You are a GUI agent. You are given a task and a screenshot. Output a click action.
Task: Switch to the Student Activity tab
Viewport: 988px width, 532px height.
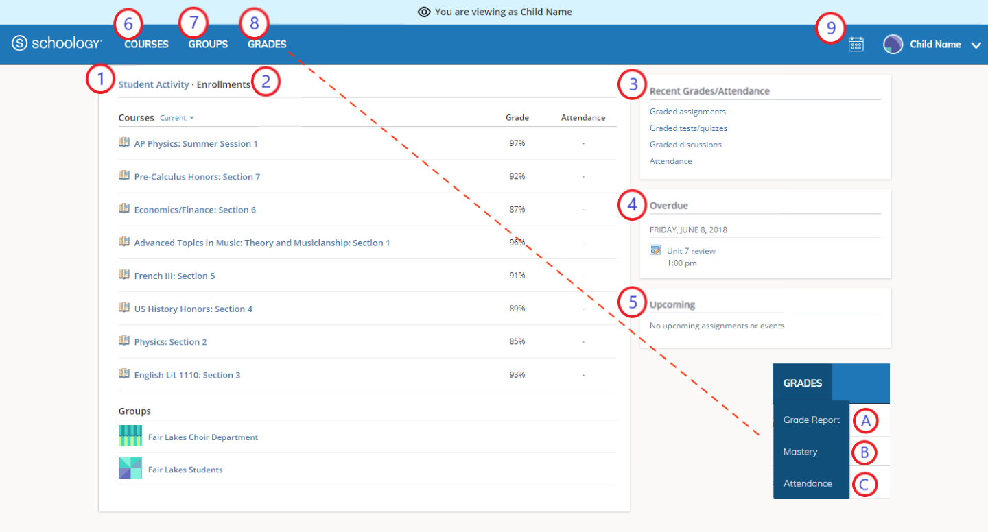[154, 85]
